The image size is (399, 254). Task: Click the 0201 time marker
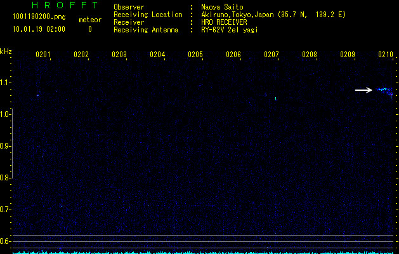tap(43, 55)
